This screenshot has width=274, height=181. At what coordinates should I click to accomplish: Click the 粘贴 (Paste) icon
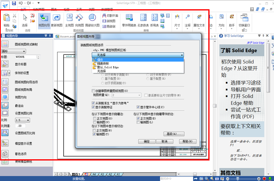pyautogui.click(x=6, y=19)
